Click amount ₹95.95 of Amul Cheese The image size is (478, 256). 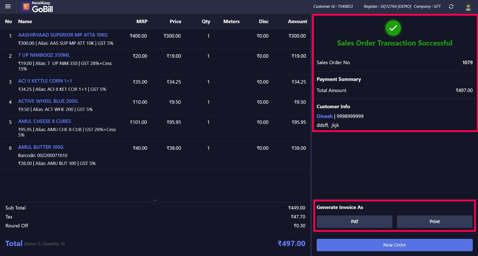[x=299, y=122]
